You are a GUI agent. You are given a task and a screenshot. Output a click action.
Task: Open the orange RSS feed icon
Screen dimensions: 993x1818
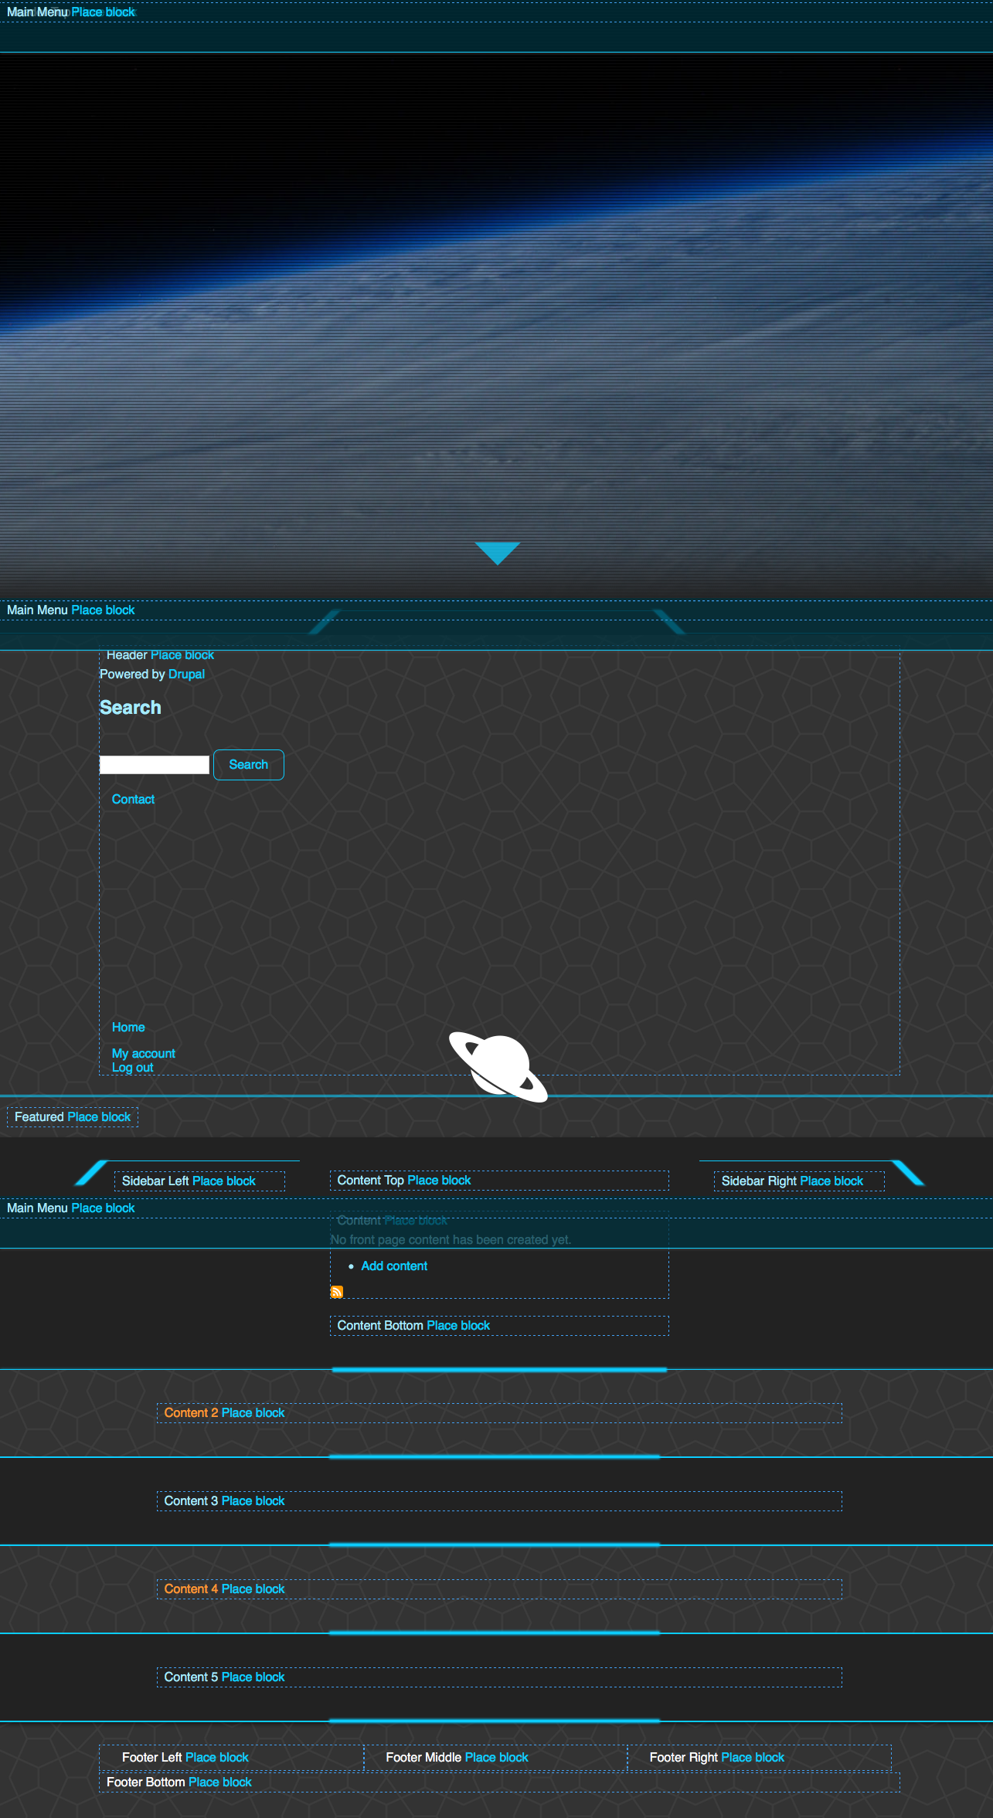[x=337, y=1292]
